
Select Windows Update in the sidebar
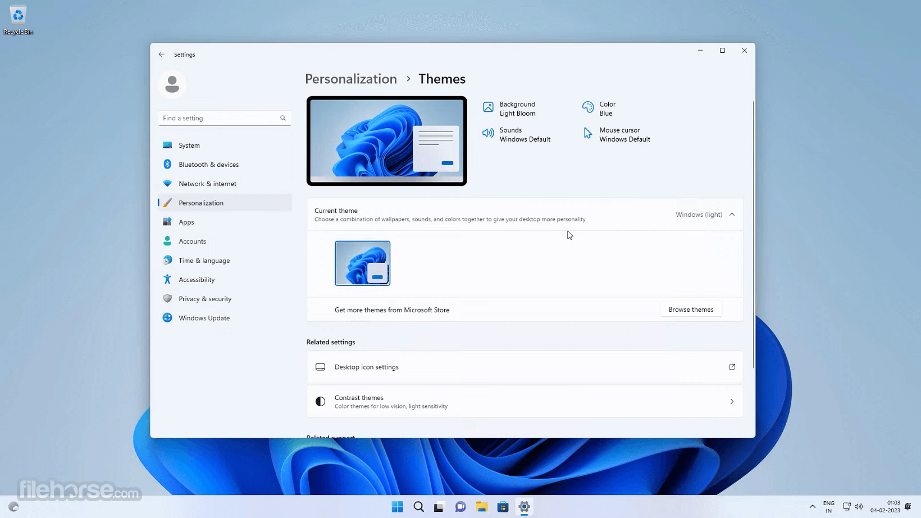point(204,318)
